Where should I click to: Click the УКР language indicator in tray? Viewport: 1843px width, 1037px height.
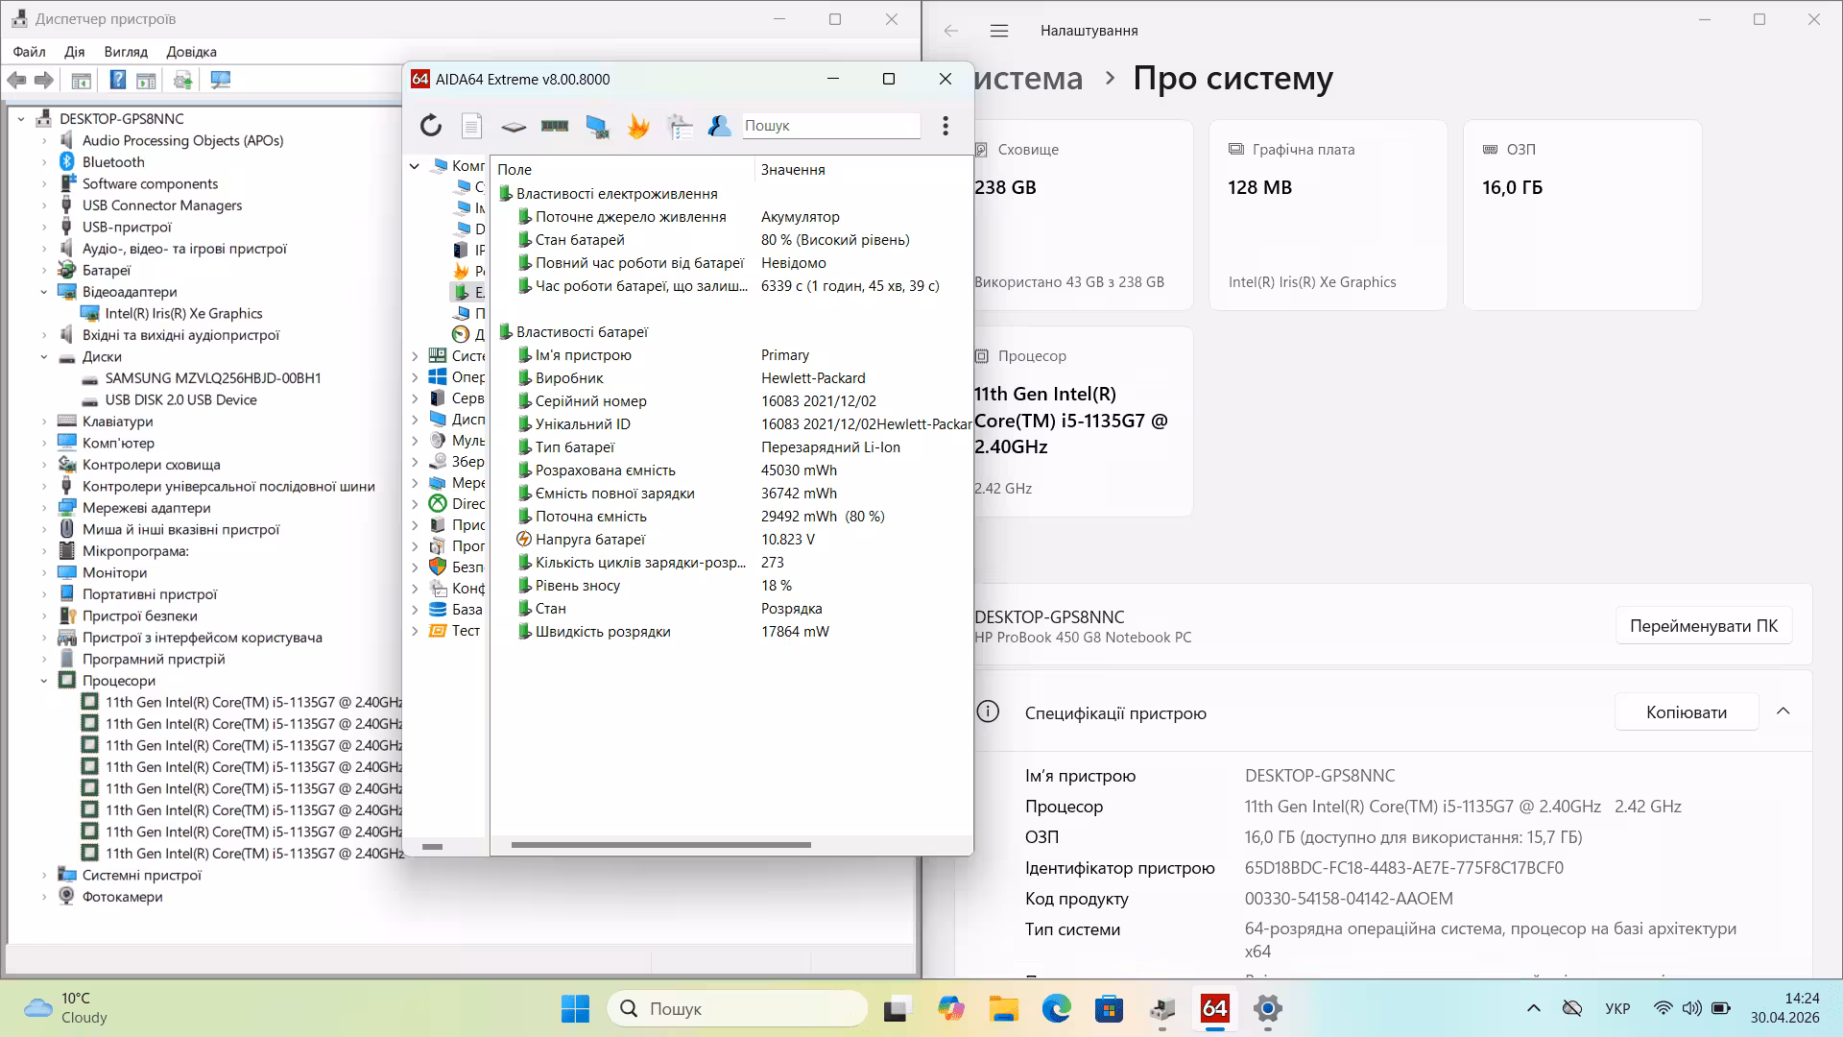[1617, 1008]
